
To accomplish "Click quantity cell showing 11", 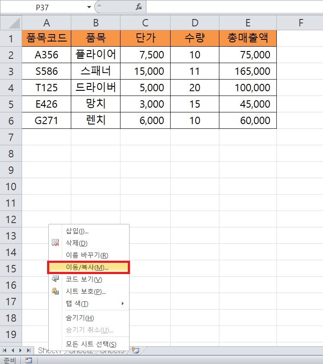I will coord(195,71).
